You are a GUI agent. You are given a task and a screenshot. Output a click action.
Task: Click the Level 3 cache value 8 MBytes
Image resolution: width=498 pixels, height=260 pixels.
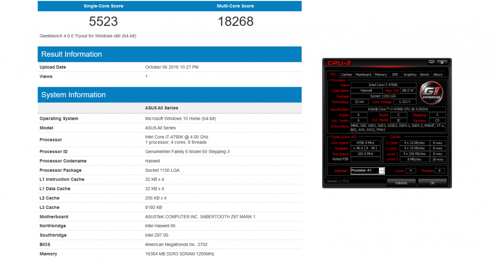coord(414,159)
